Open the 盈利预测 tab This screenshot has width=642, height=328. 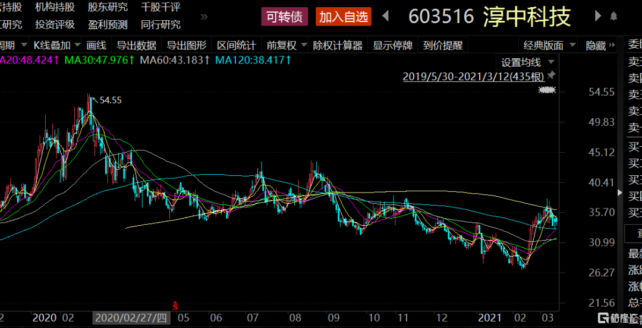[108, 24]
